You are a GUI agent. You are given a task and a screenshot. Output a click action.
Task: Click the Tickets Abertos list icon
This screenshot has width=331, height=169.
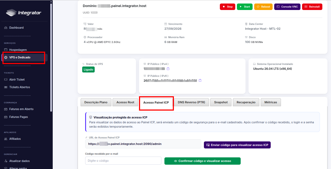coord(6,87)
